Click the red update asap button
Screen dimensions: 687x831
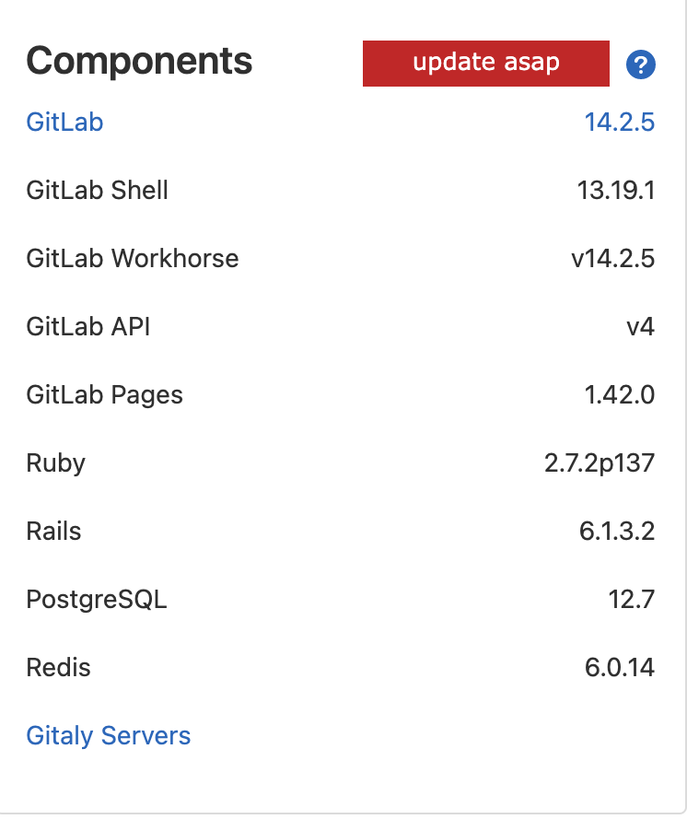[485, 63]
